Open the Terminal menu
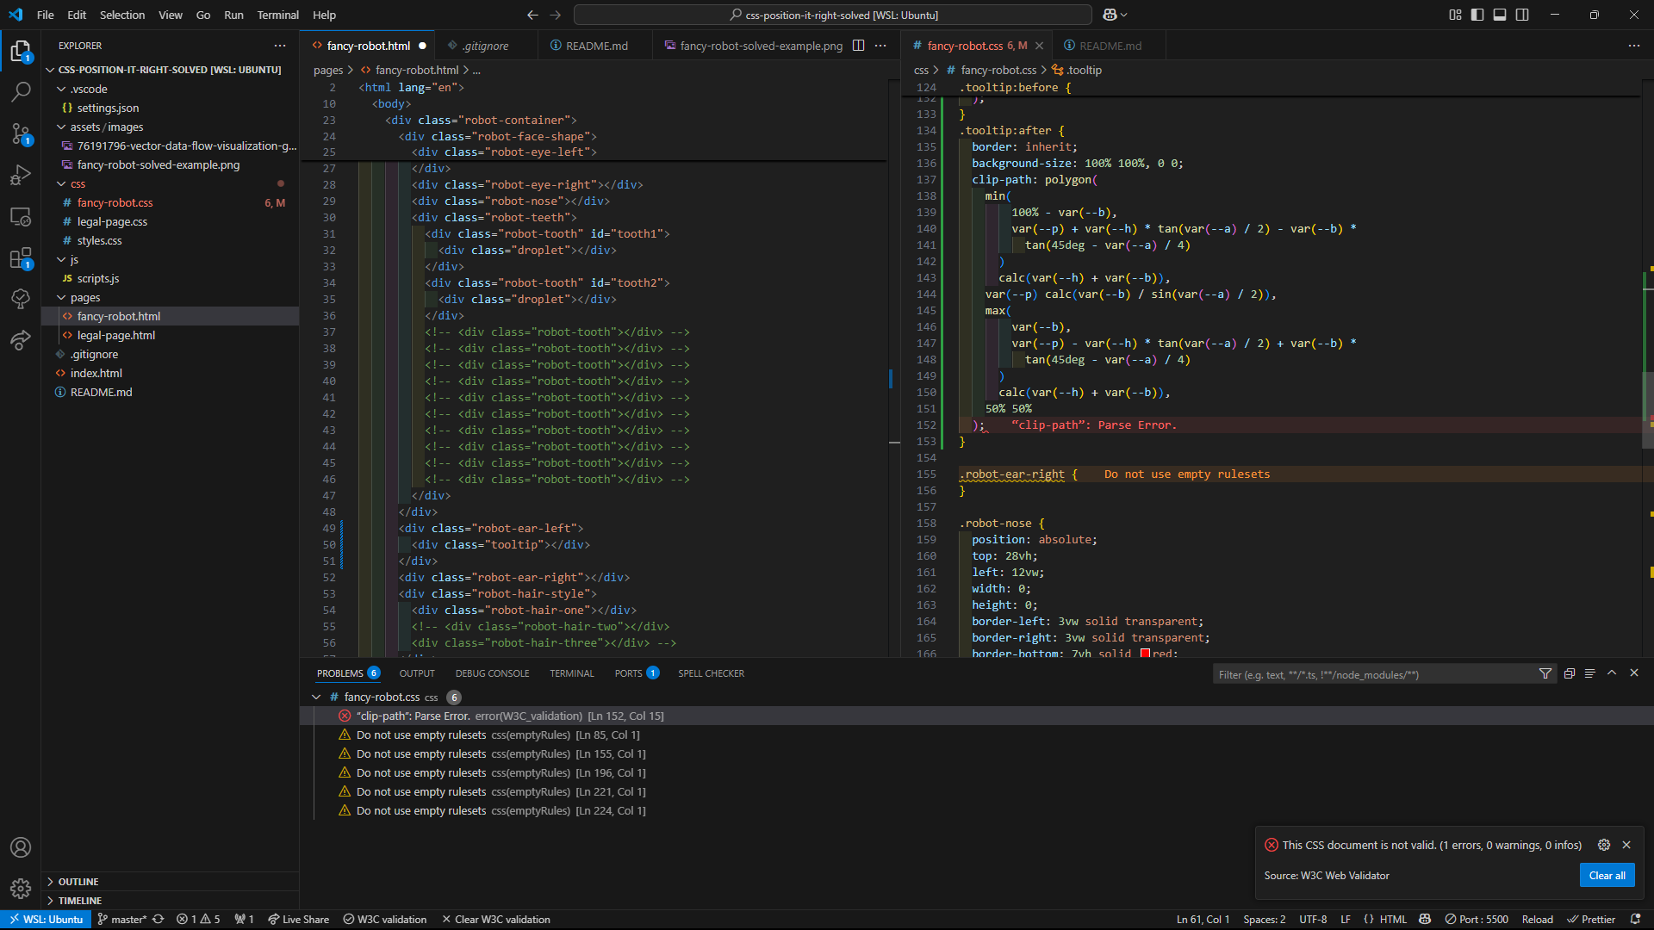 point(277,15)
